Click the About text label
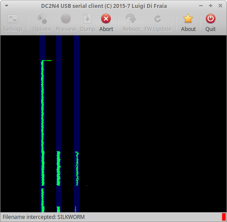Image resolution: width=227 pixels, height=222 pixels. 188,29
